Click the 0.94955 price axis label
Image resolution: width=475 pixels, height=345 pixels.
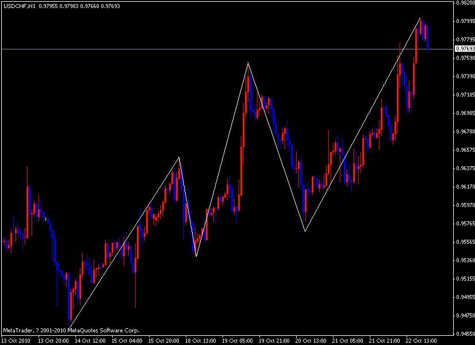465,297
